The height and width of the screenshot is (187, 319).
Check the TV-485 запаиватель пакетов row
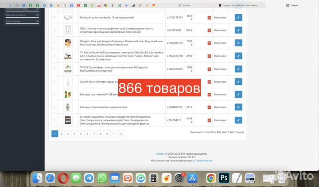54,56
